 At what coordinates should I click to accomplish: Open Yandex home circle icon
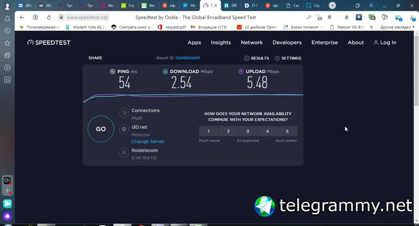(35, 17)
